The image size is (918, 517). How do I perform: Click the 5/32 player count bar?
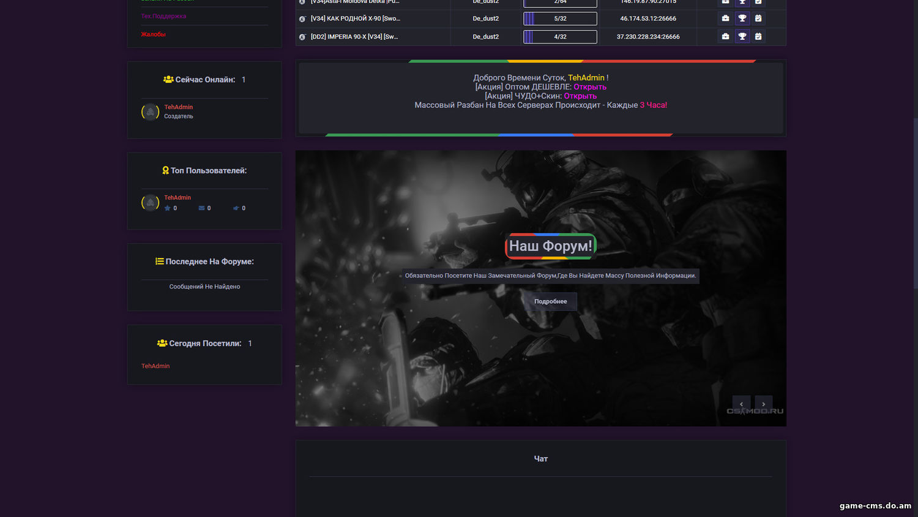[560, 18]
